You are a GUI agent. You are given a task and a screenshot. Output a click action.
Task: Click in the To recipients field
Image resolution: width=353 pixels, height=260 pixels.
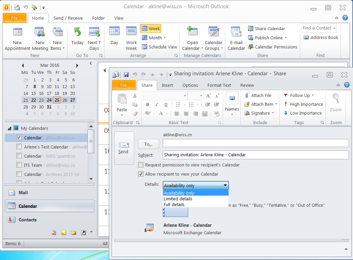point(256,143)
